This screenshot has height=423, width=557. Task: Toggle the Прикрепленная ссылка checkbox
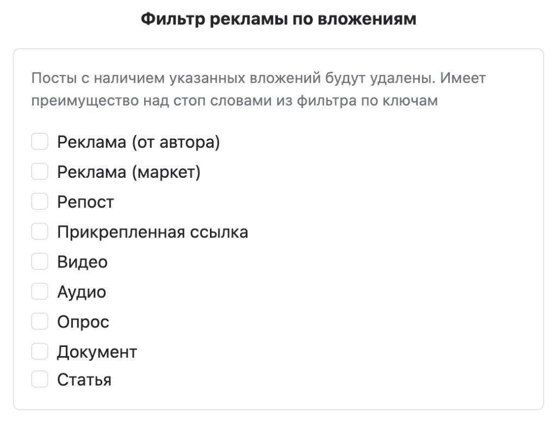(x=40, y=232)
